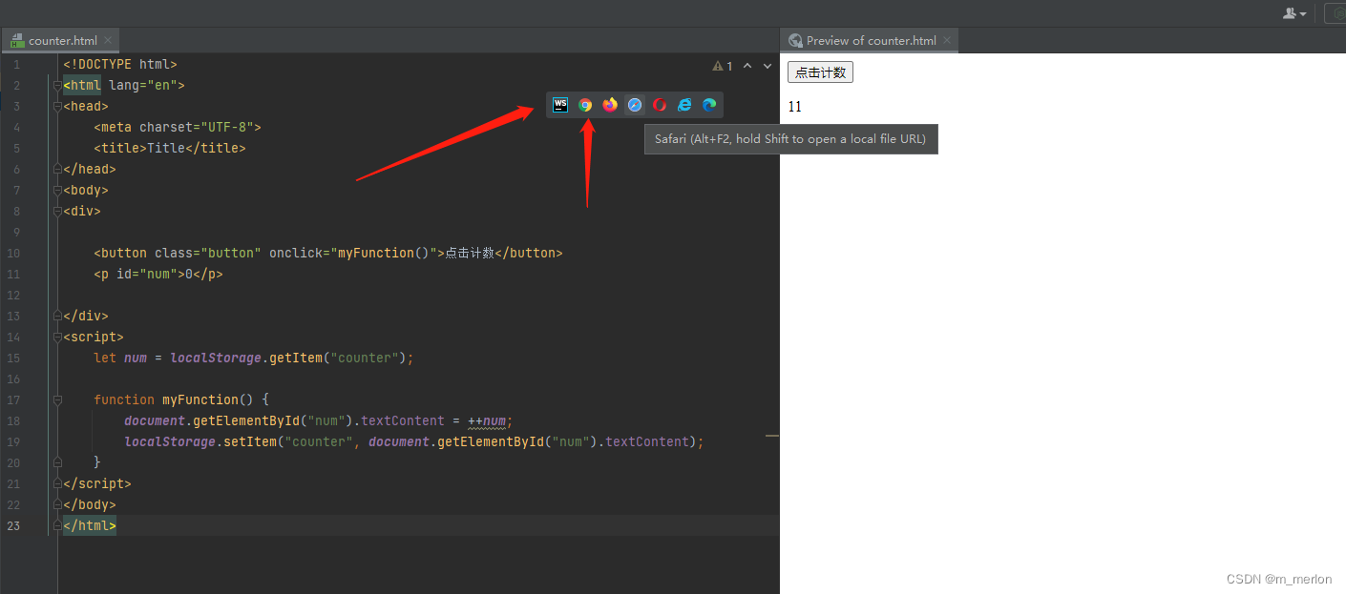Click the underlined ++num expression
This screenshot has height=594, width=1346.
click(489, 421)
